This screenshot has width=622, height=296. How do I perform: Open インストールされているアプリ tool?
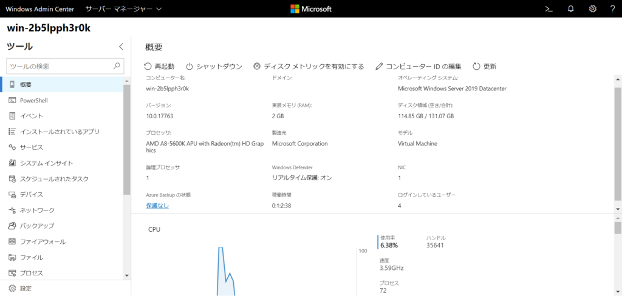pyautogui.click(x=61, y=132)
